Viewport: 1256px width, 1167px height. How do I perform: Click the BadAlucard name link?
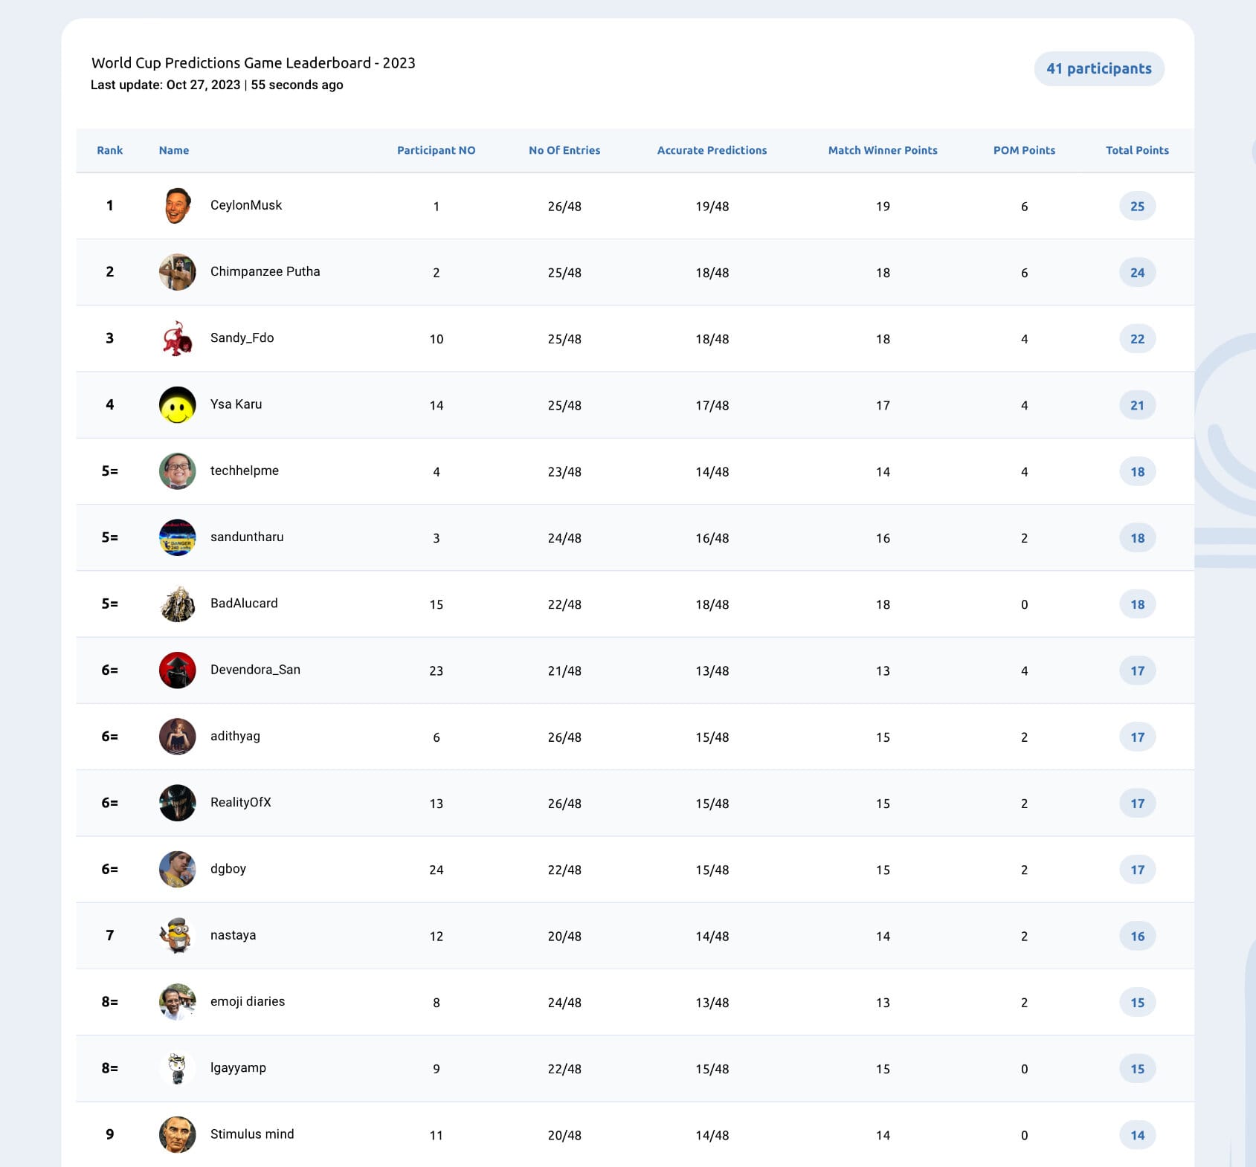[x=244, y=603]
